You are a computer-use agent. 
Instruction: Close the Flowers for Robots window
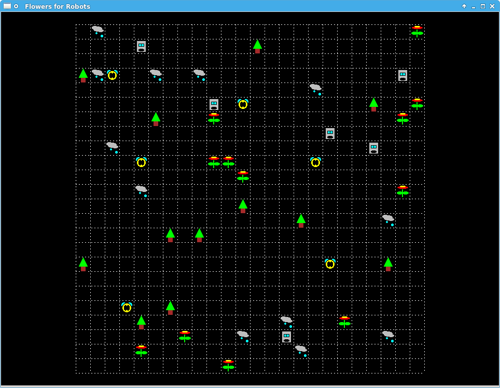tap(492, 6)
